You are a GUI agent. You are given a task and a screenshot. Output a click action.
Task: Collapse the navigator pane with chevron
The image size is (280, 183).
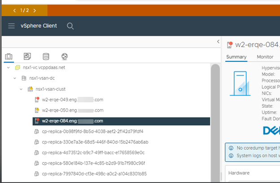pos(218,42)
